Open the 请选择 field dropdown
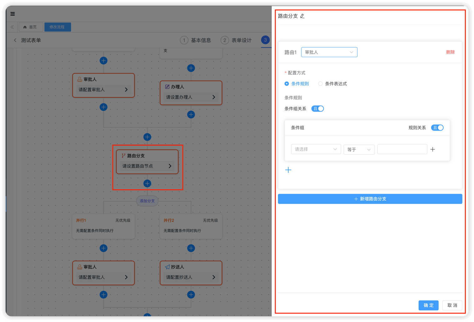 [315, 149]
